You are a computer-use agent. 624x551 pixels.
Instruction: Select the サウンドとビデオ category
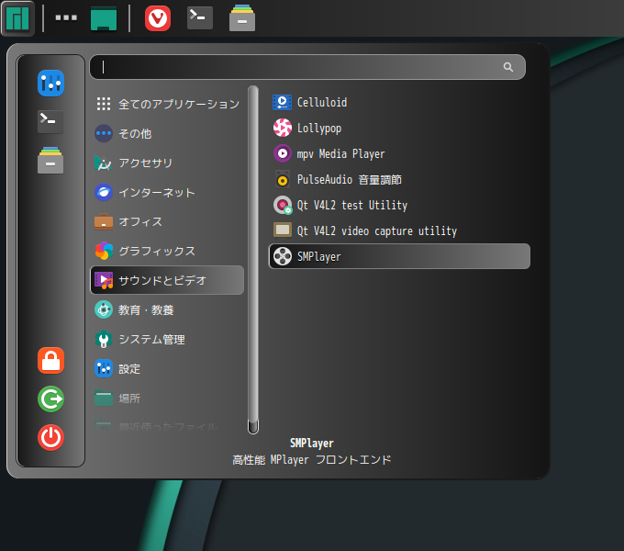167,280
